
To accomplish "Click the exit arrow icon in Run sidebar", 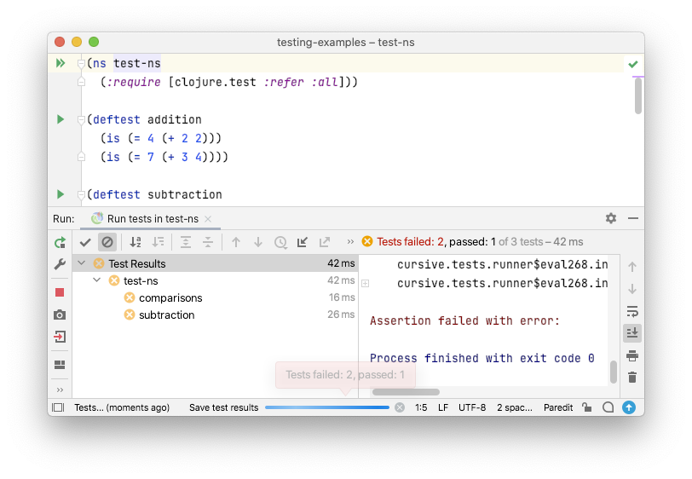I will [x=60, y=337].
